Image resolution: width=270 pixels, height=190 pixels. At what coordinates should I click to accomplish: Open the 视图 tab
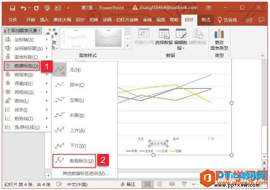[161, 20]
